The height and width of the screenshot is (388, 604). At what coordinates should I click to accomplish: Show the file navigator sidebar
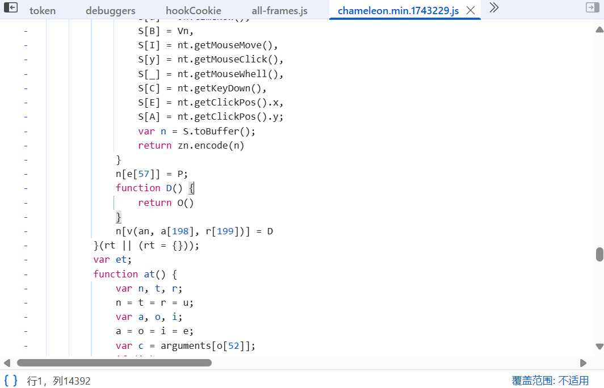10,8
